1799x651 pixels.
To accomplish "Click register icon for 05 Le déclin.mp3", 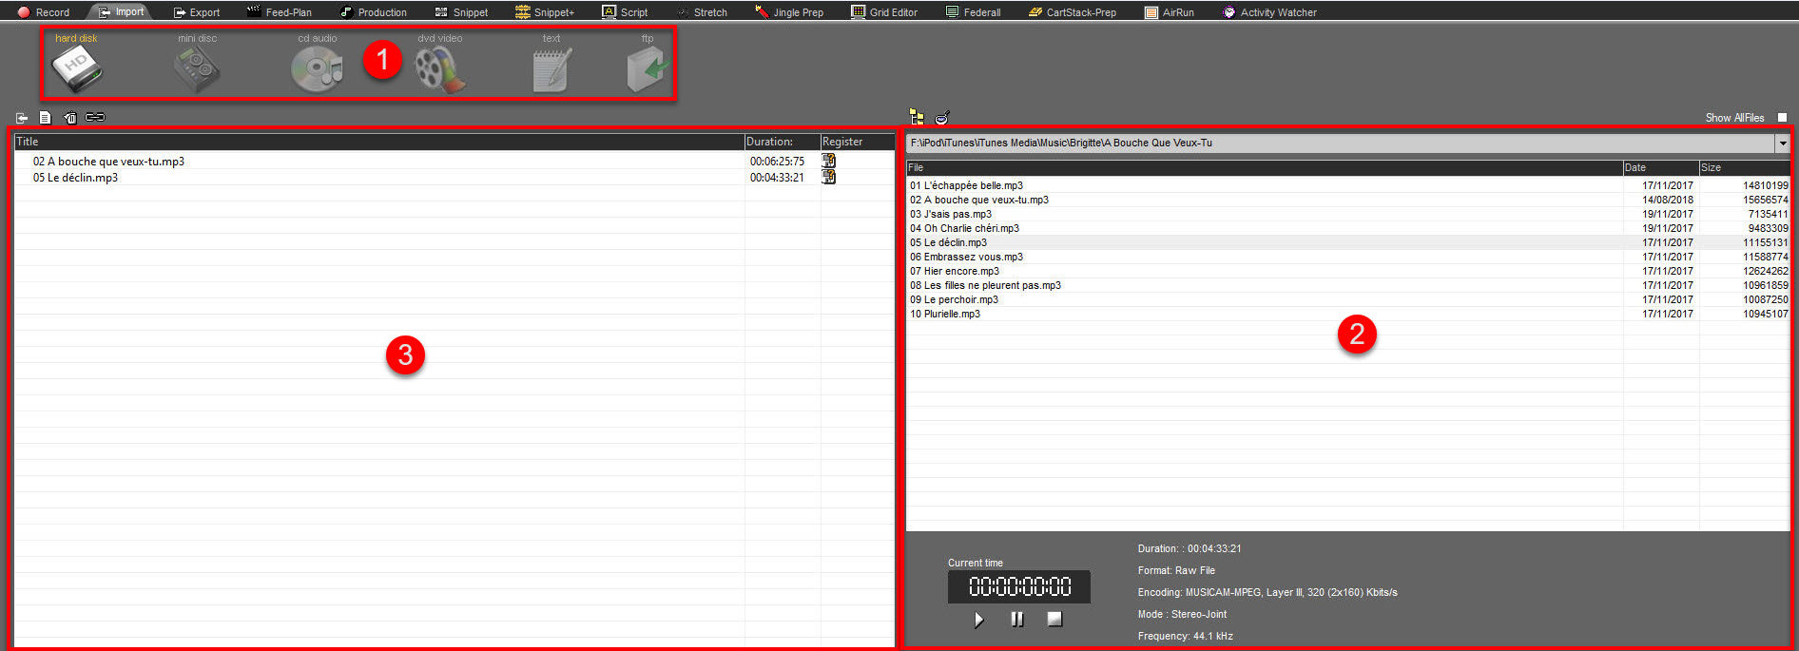I will click(829, 178).
